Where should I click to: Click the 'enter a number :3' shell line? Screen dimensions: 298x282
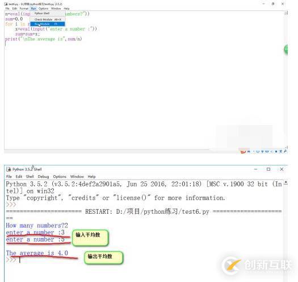click(x=35, y=233)
